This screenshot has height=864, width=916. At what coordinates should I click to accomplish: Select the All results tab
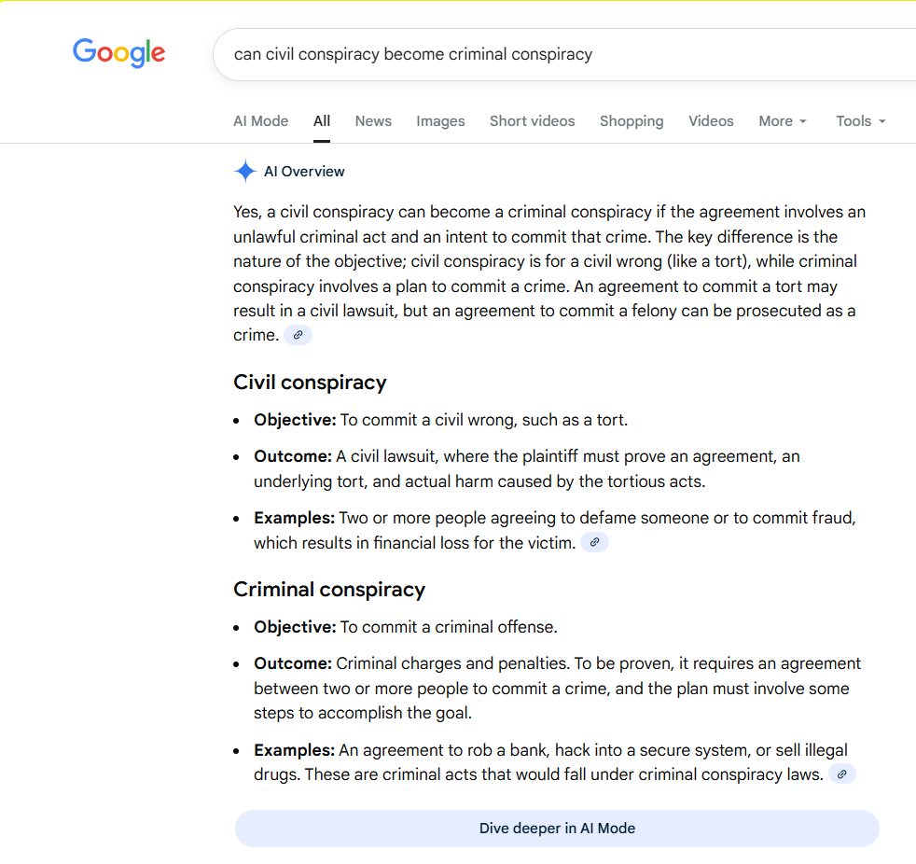(x=322, y=121)
